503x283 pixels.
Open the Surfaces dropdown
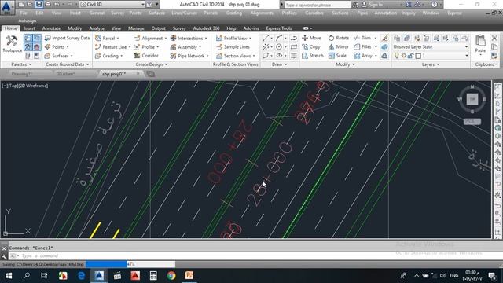pos(58,56)
